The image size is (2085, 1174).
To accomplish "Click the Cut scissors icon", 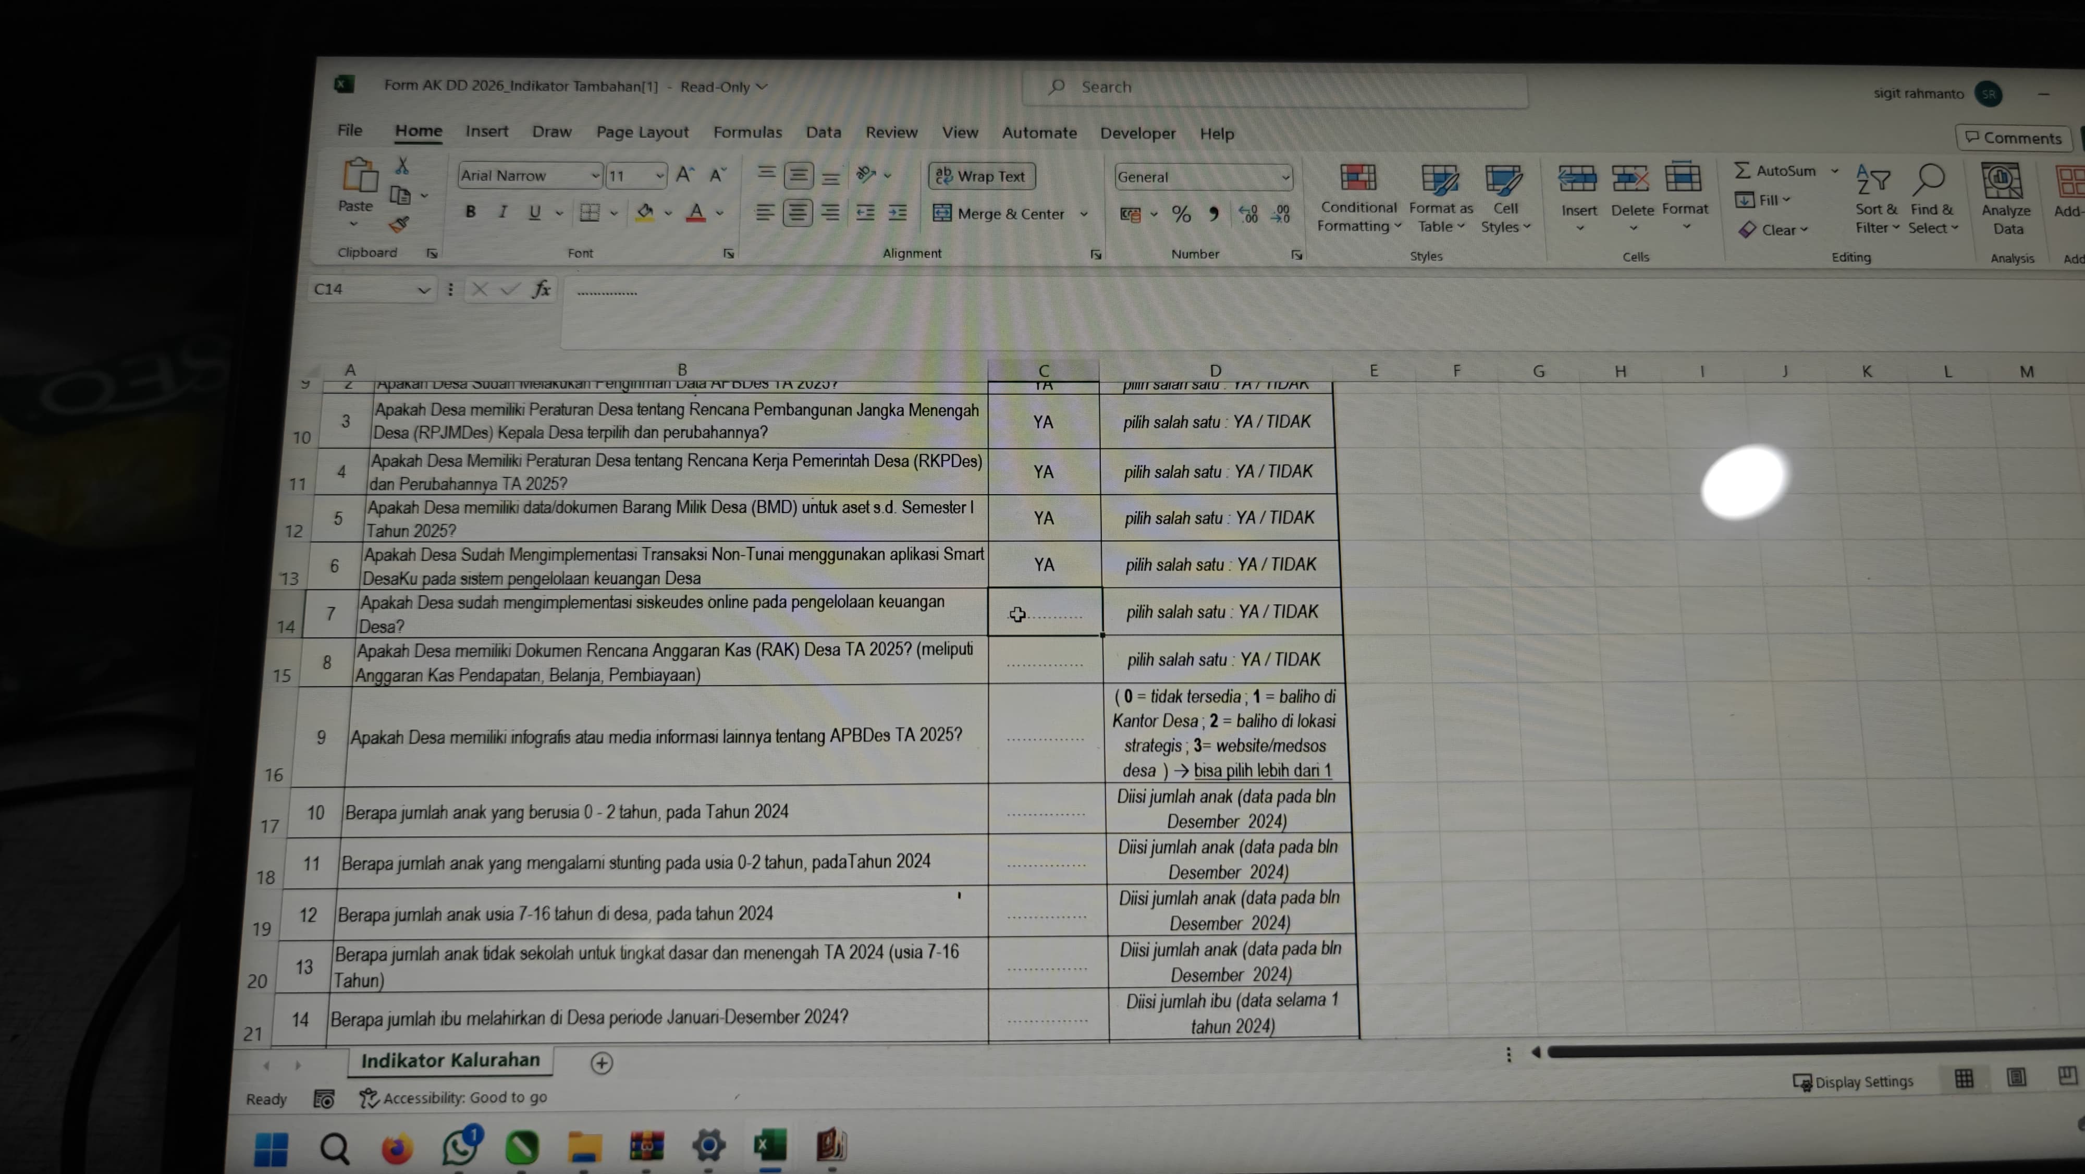I will pyautogui.click(x=401, y=166).
